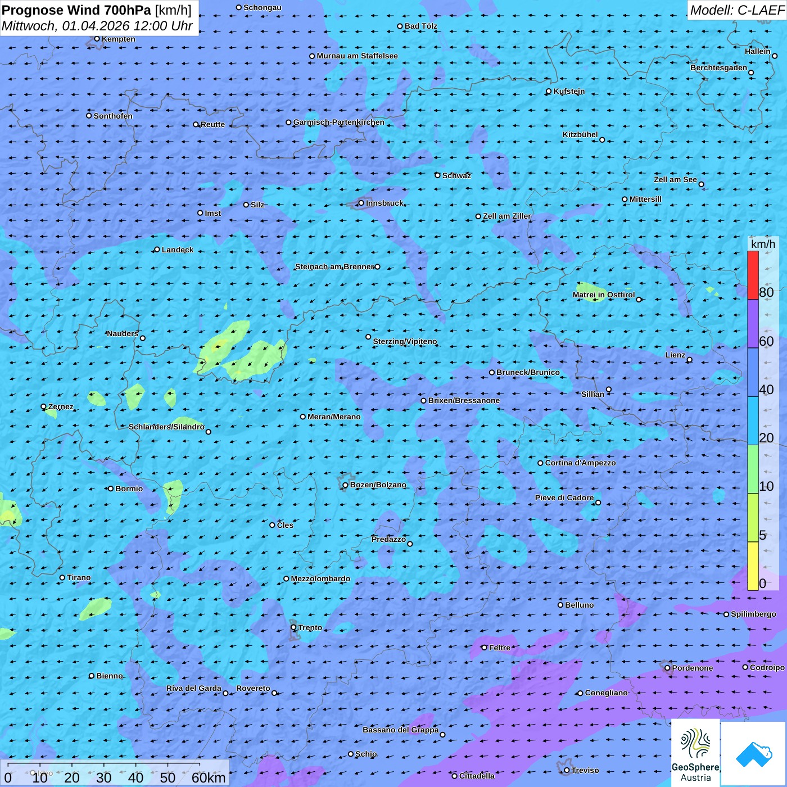Click the Reutte label

pyautogui.click(x=212, y=124)
